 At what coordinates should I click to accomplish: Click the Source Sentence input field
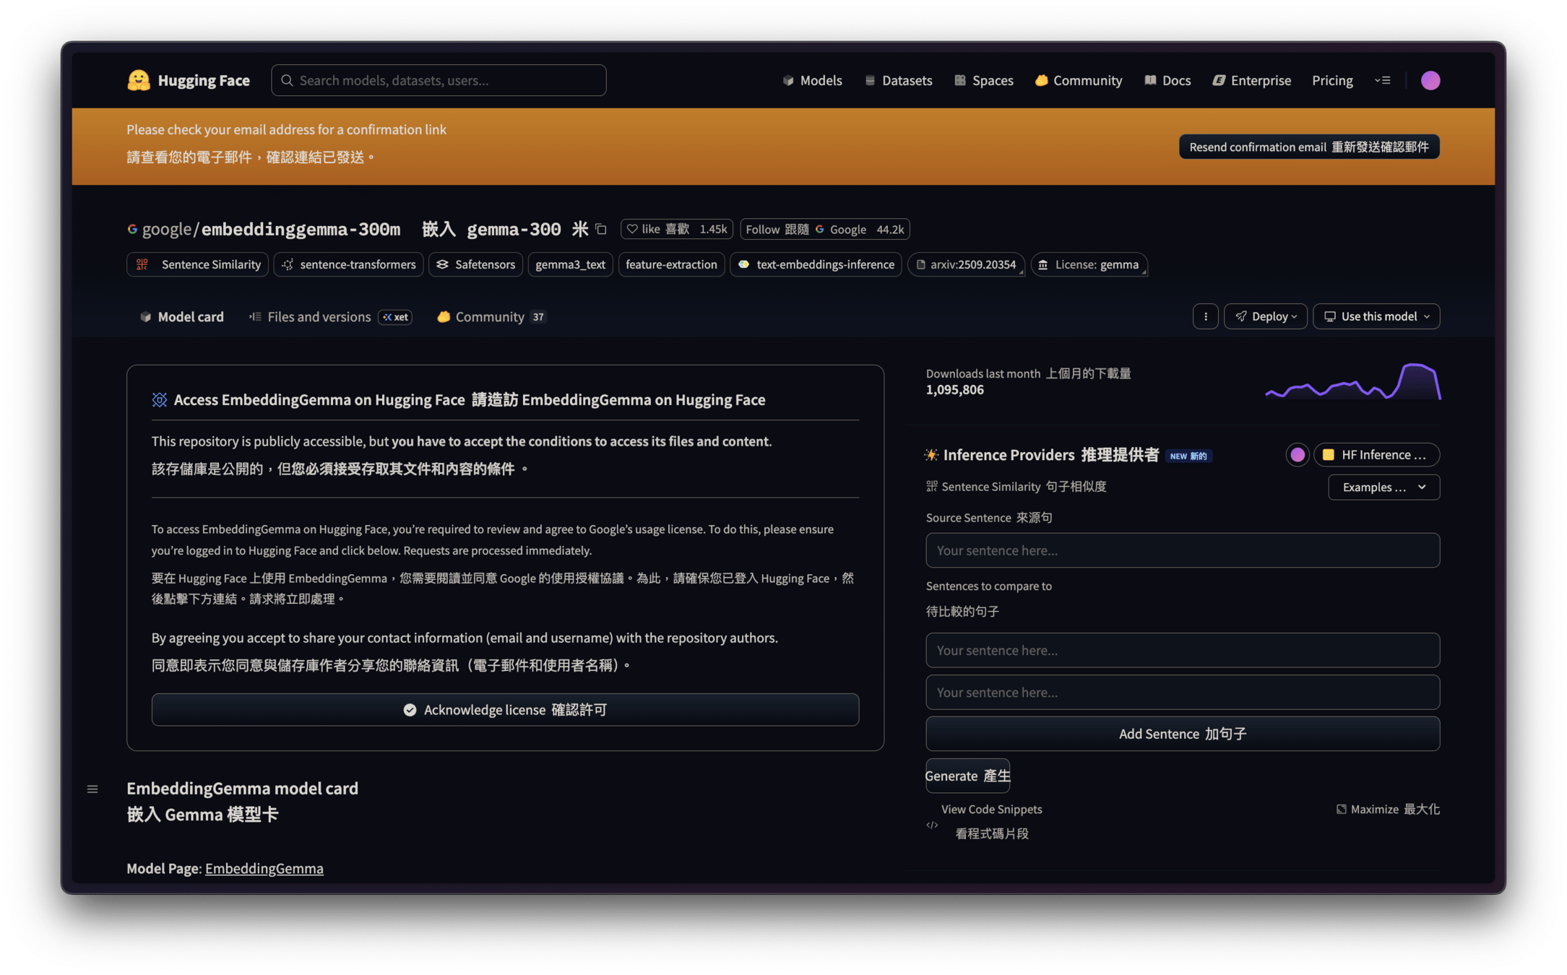[1182, 550]
